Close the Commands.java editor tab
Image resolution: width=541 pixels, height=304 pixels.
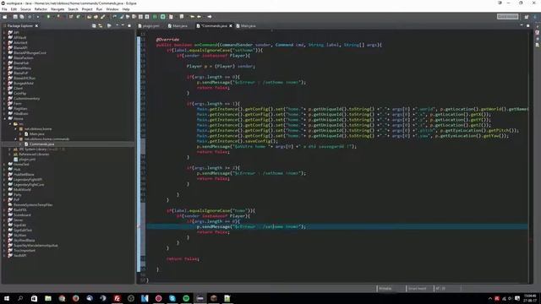point(231,26)
